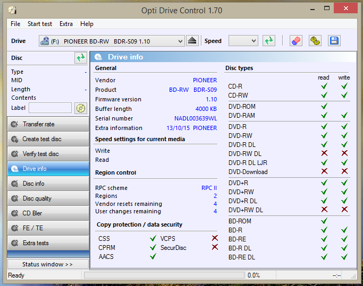Click the DVD-Download write red cross

pyautogui.click(x=344, y=171)
